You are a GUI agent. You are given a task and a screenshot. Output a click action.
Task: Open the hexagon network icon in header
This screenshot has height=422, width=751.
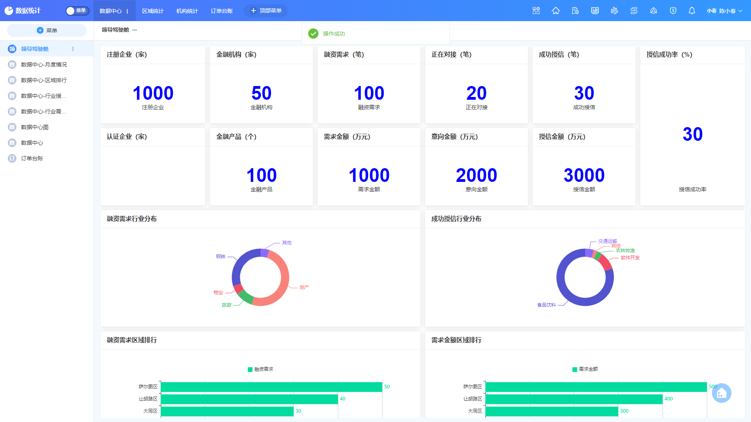[x=653, y=11]
